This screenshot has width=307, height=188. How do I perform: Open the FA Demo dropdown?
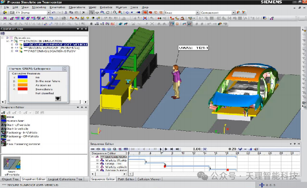[x=48, y=13]
